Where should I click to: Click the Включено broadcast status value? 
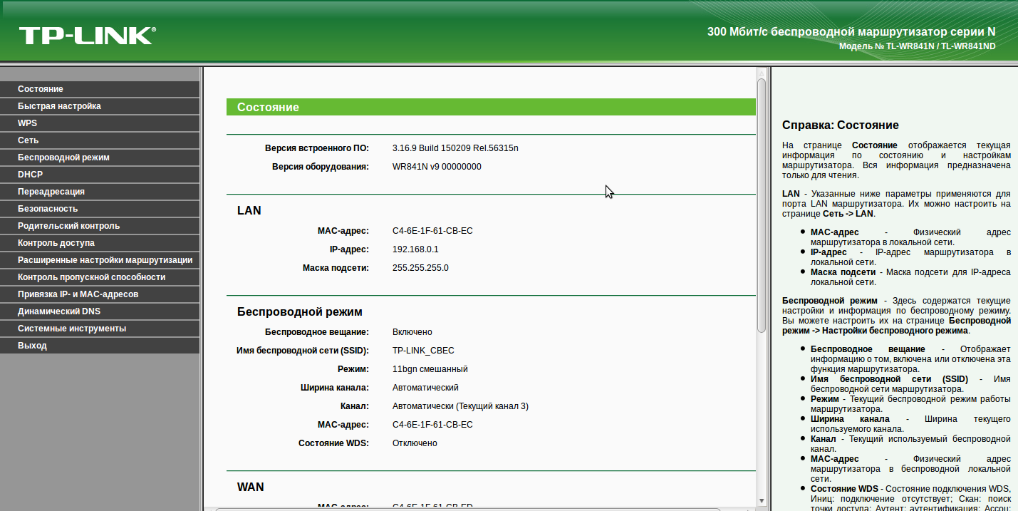tap(412, 332)
